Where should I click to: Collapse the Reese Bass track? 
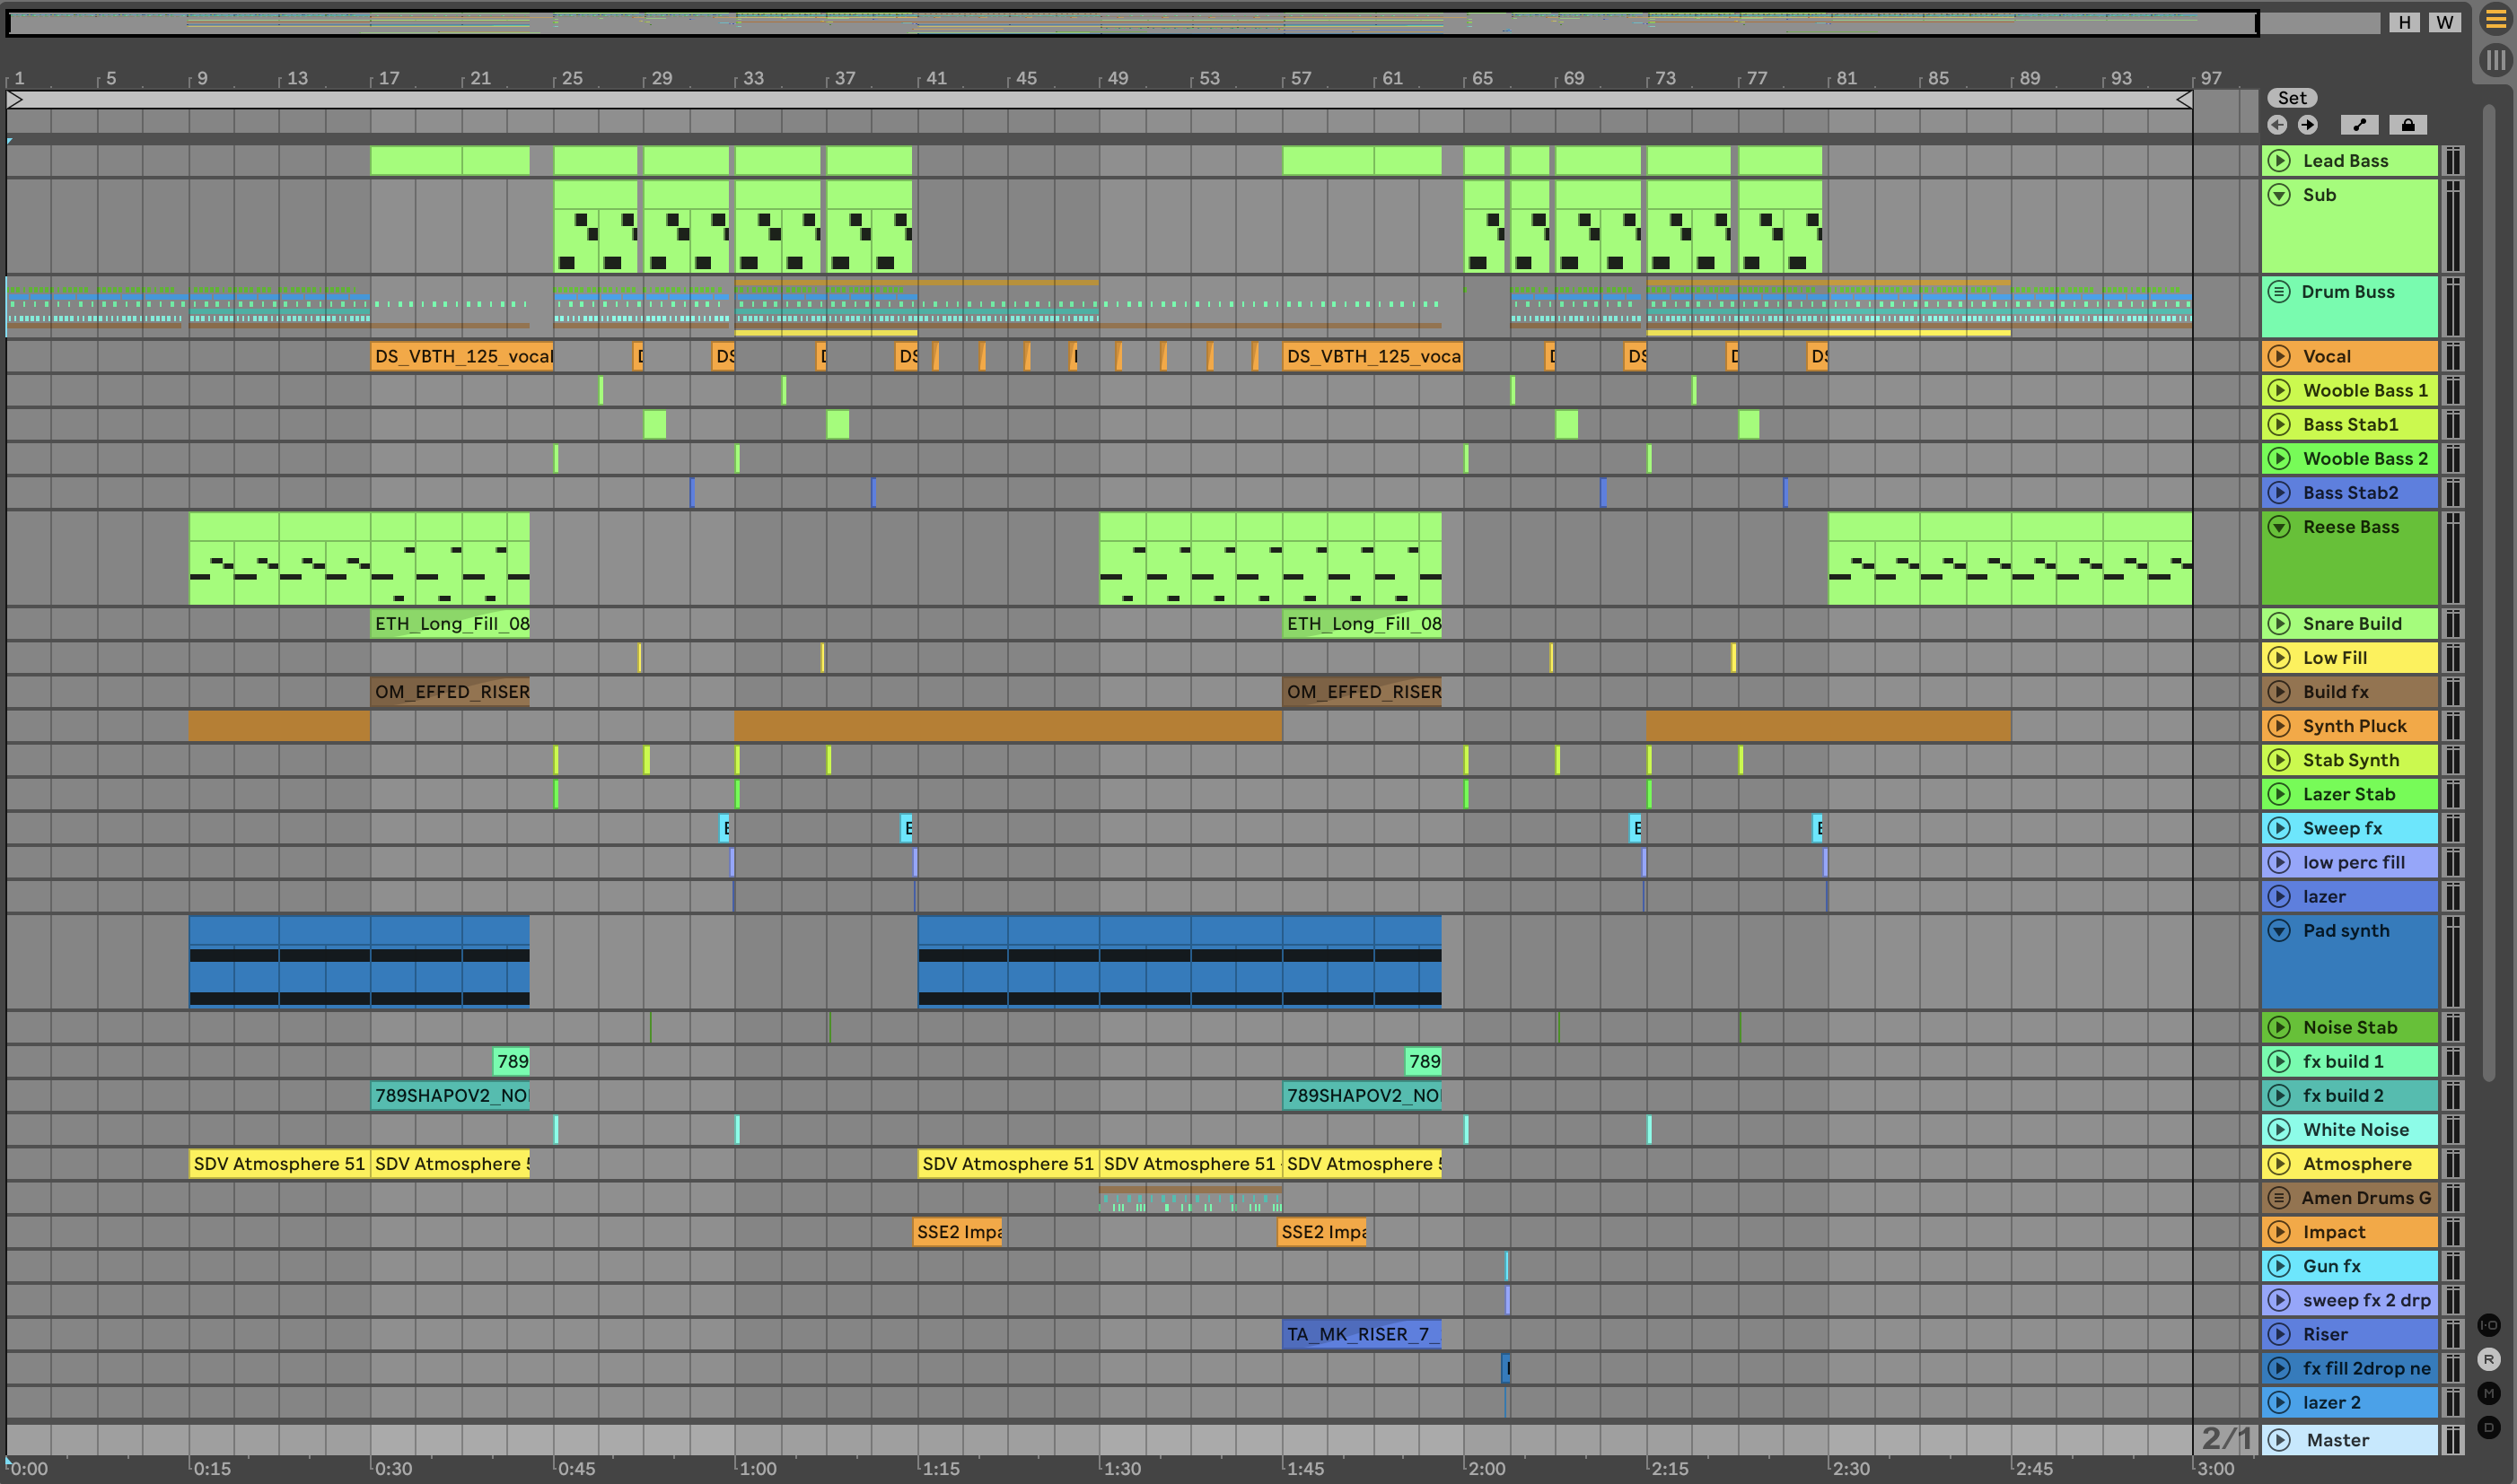pyautogui.click(x=2280, y=527)
